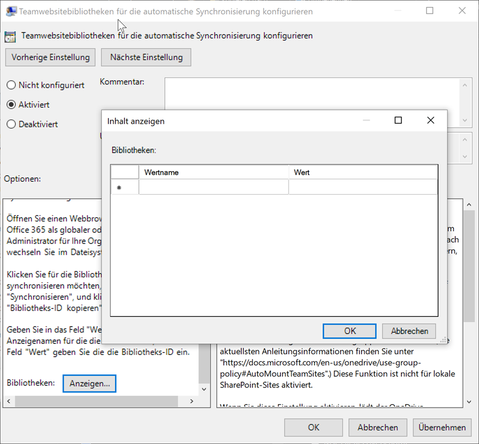479x444 pixels.
Task: Click the empty 'Wert' cell
Action: [363, 187]
